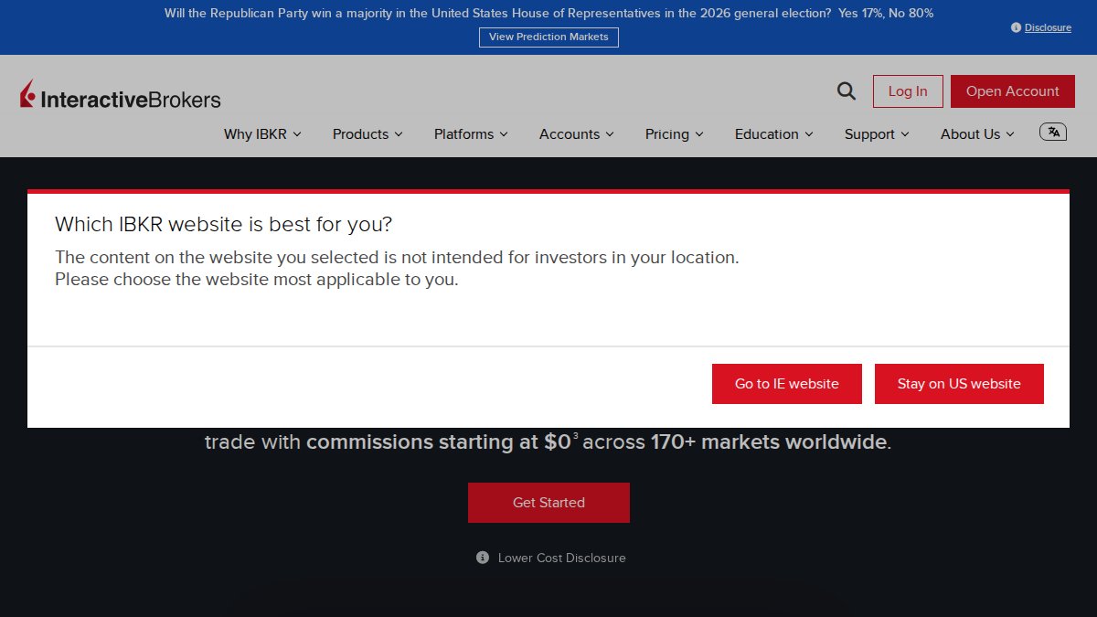This screenshot has height=617, width=1097.
Task: Open the Lower Cost Disclosure link
Action: [x=561, y=558]
